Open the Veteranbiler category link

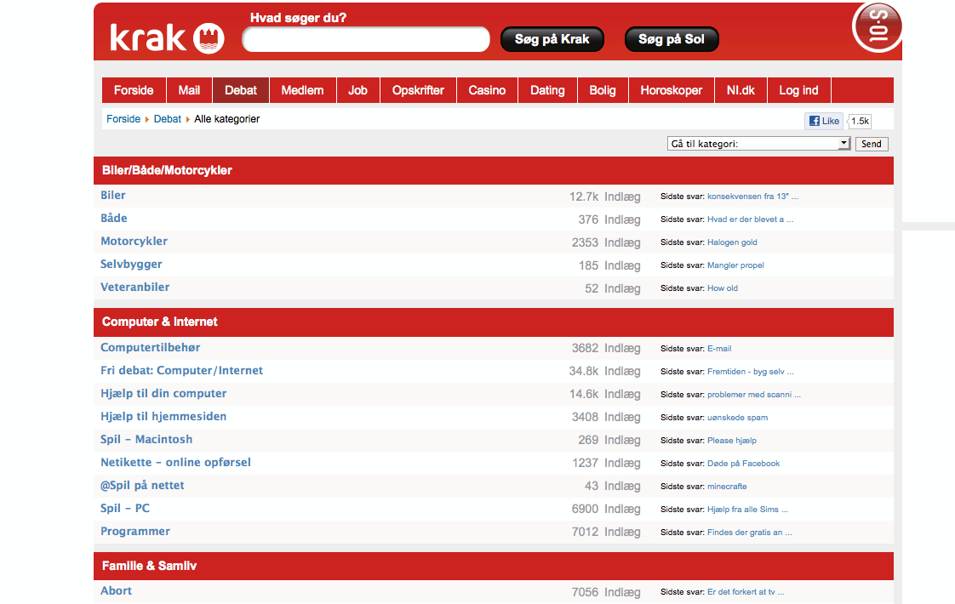click(134, 288)
